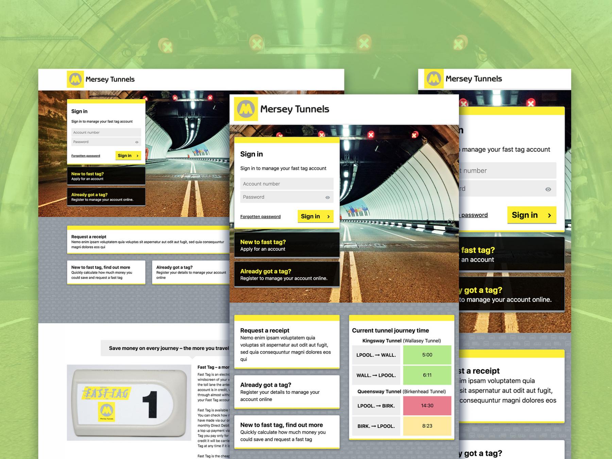Click the 8:23 yellow journey time
This screenshot has height=459, width=612.
click(427, 426)
